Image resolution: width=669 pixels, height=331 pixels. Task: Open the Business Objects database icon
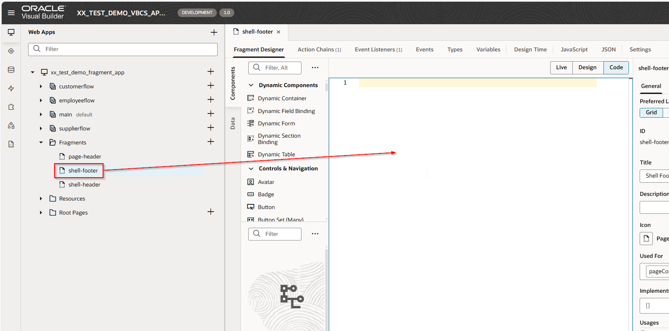(11, 70)
